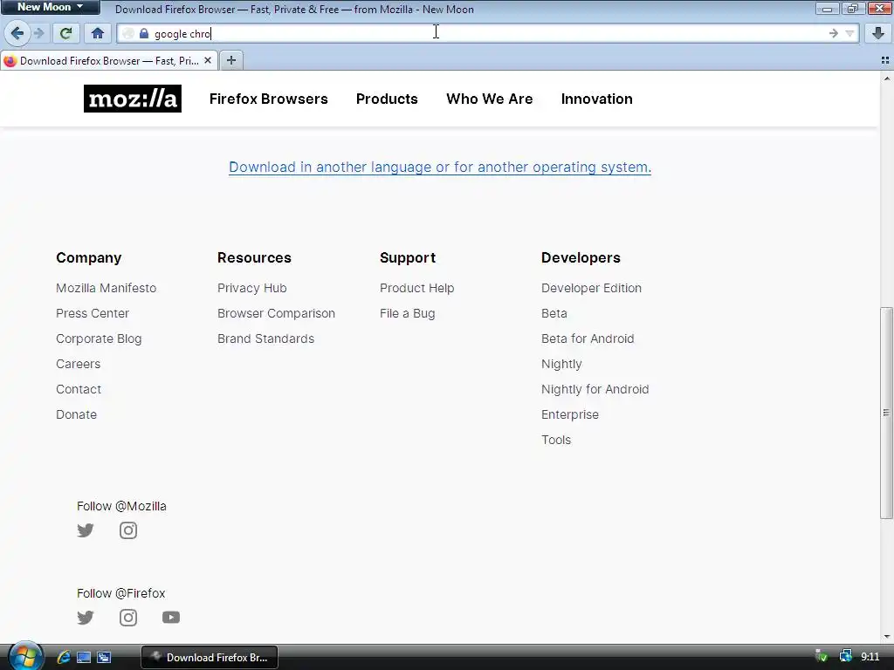Open File a Bug link

[x=407, y=313]
